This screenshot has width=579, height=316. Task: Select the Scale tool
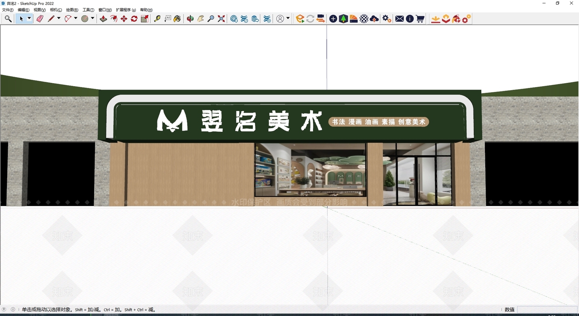click(145, 19)
